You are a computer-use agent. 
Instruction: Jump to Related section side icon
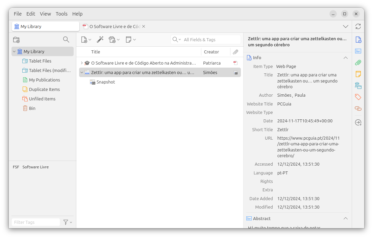[358, 109]
